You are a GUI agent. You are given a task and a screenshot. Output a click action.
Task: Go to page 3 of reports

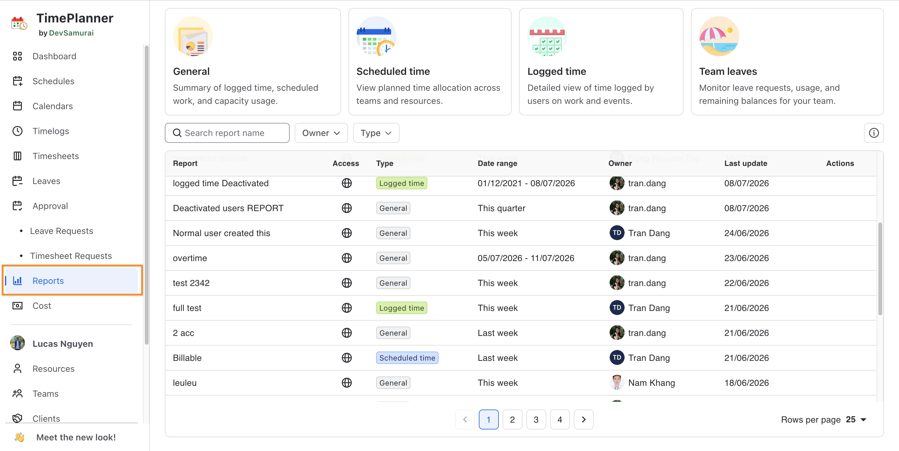(x=536, y=419)
